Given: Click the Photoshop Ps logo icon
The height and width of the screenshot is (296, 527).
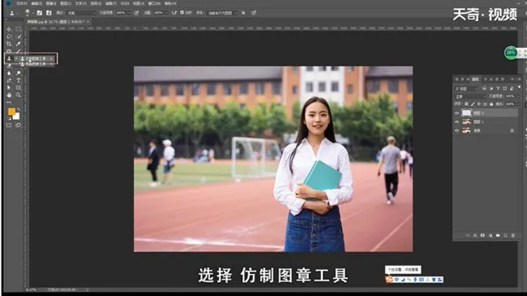Looking at the screenshot, I should tap(8, 3).
